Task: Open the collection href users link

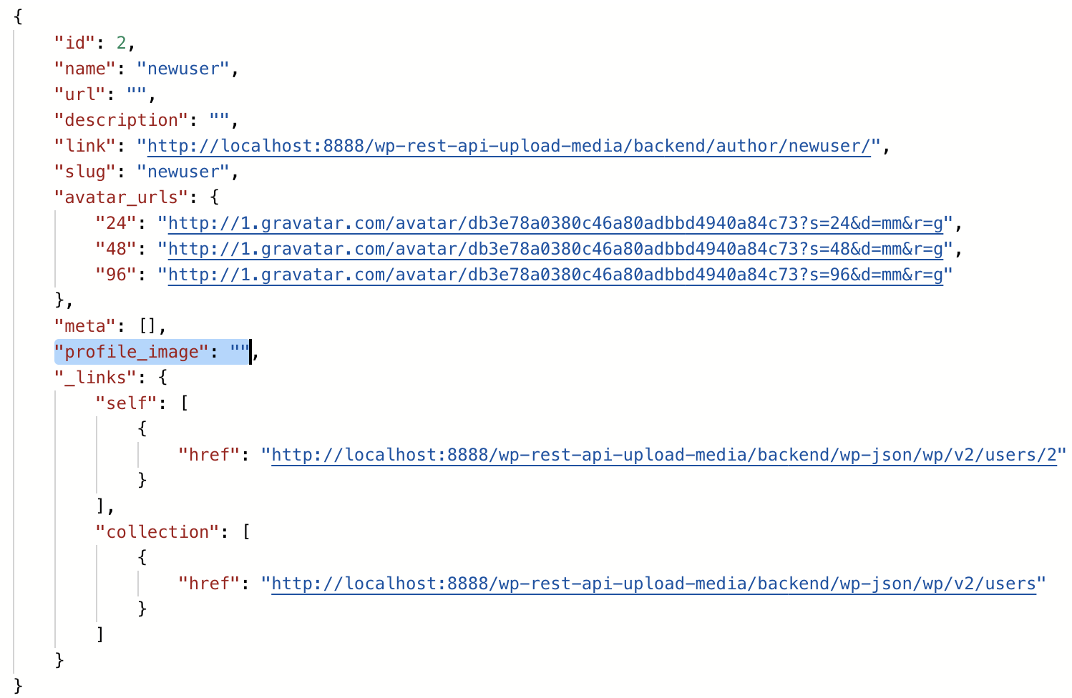Action: [x=654, y=584]
